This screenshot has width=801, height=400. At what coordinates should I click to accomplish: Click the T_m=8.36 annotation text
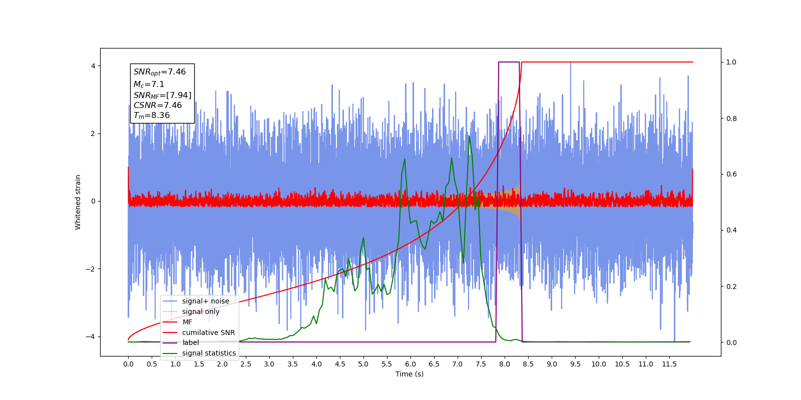click(152, 115)
